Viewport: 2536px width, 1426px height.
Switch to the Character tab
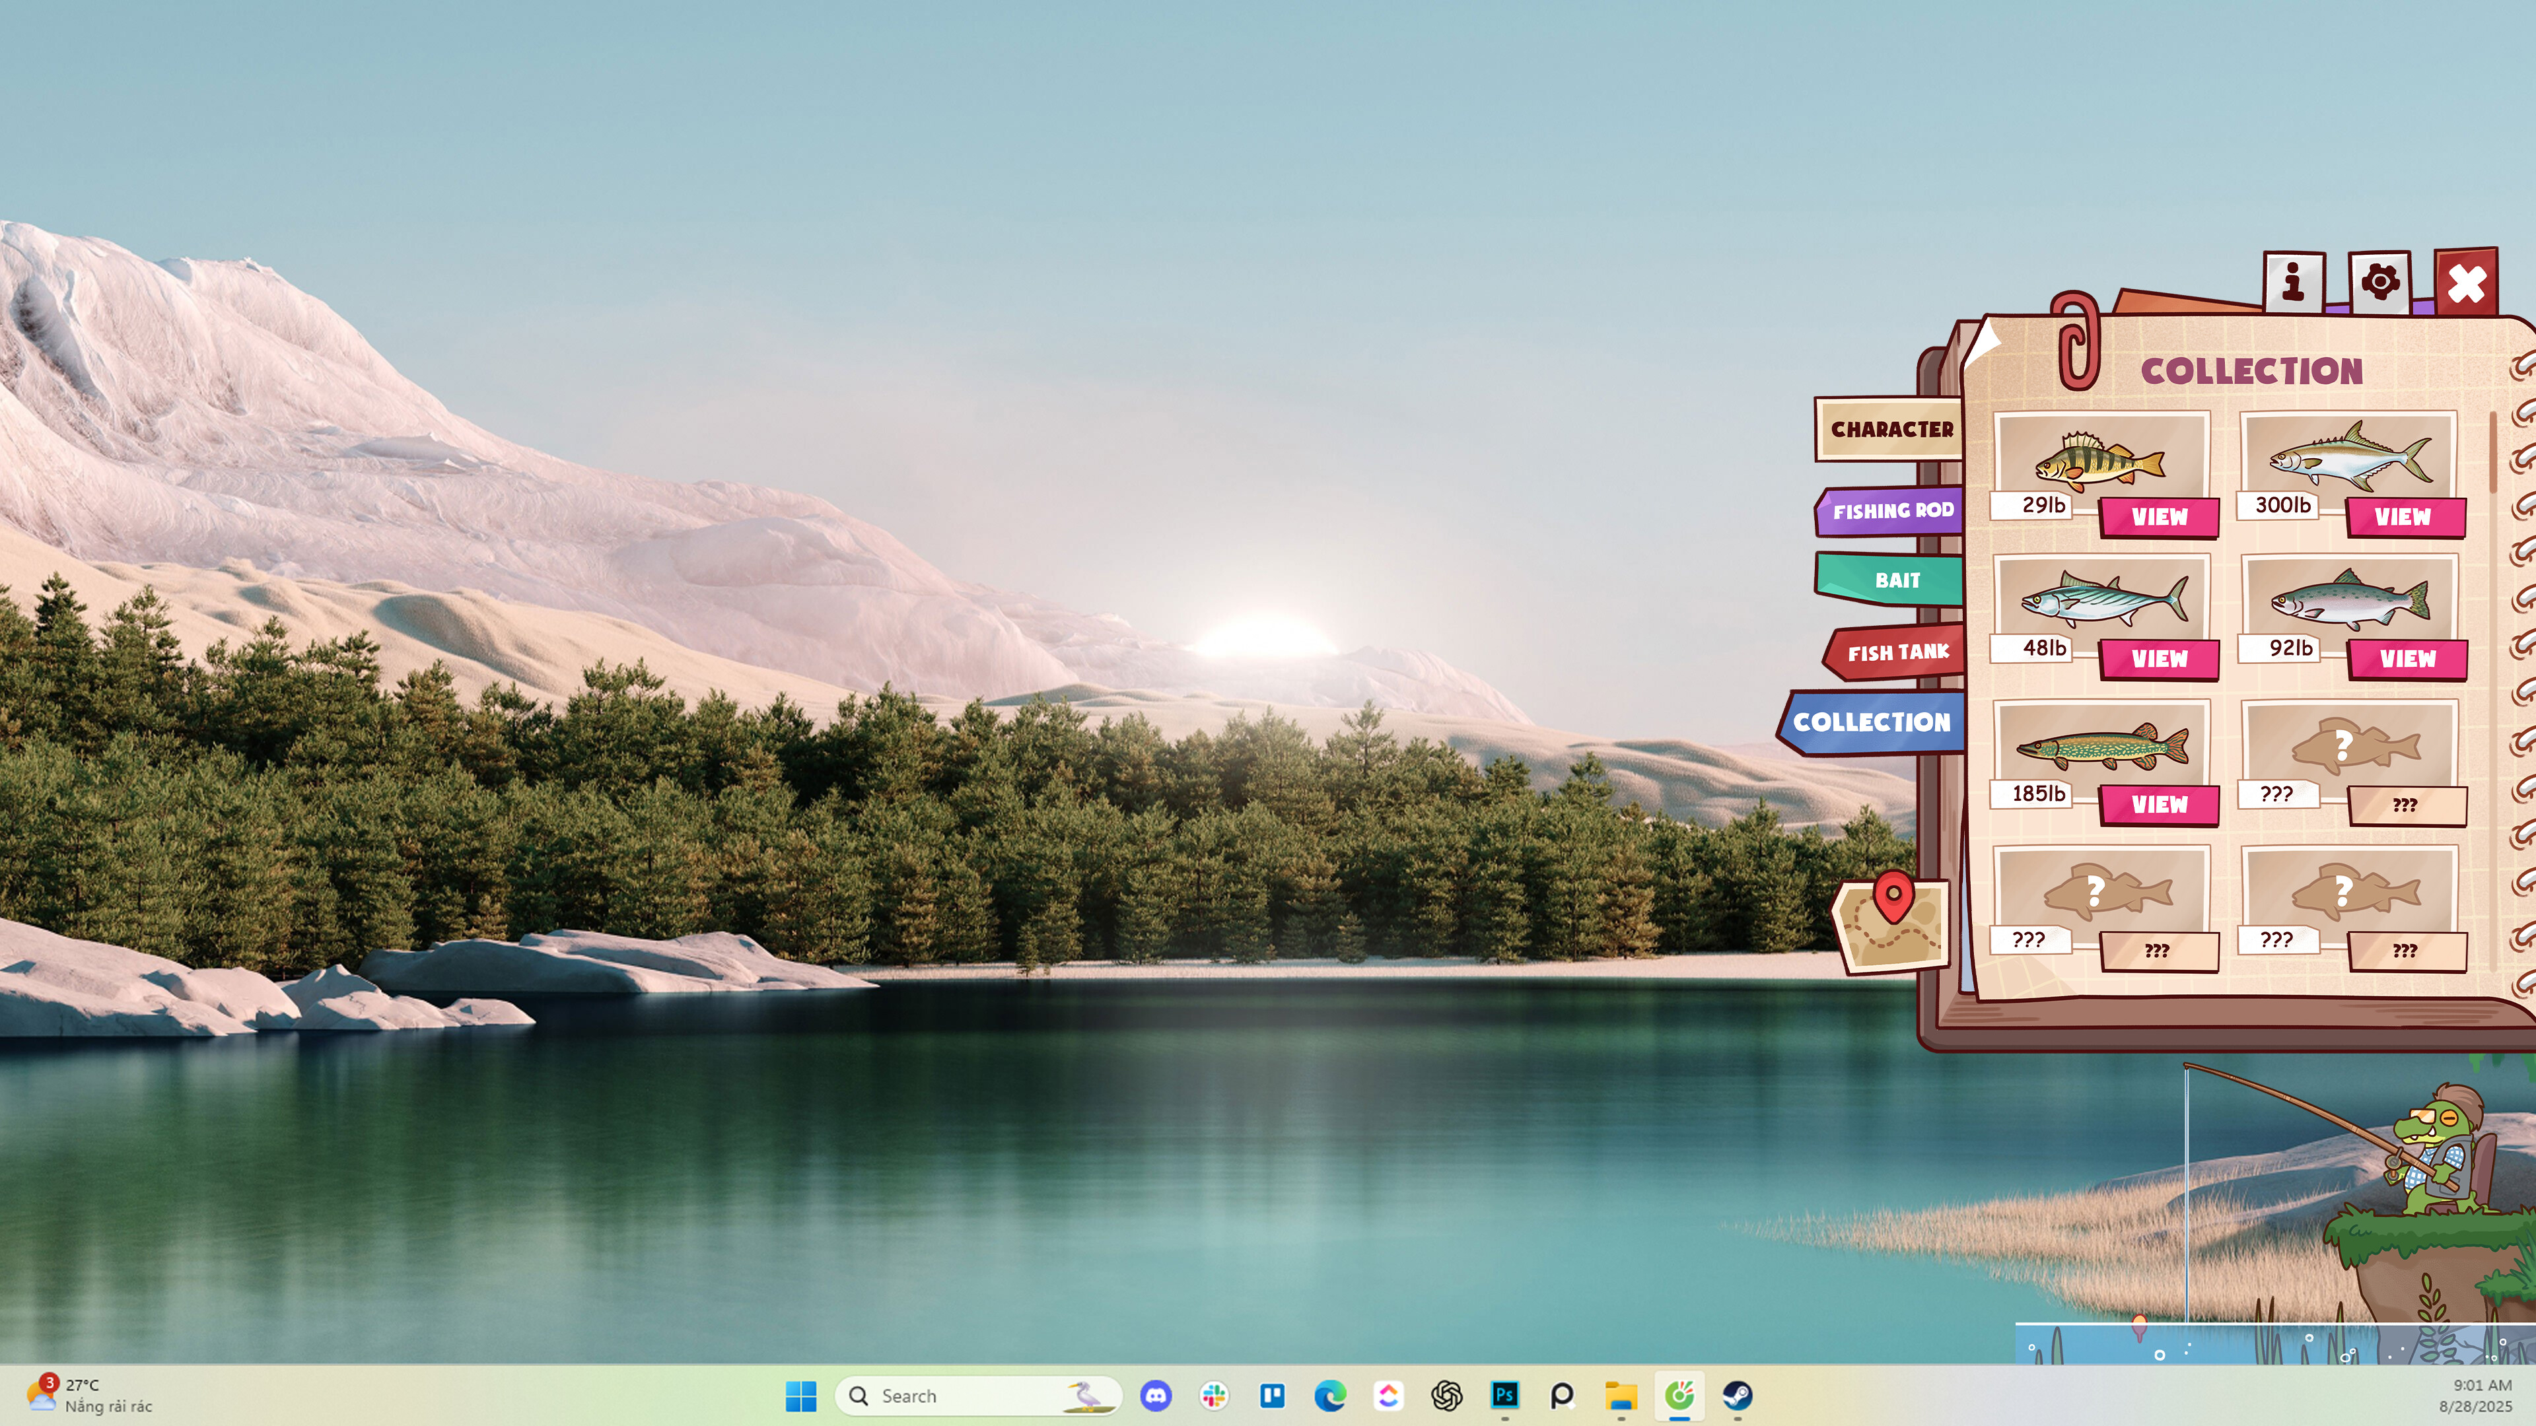1892,430
